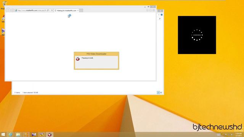Click the taskbar icon left of YTD
This screenshot has height=137, width=244.
pyautogui.click(x=42, y=134)
